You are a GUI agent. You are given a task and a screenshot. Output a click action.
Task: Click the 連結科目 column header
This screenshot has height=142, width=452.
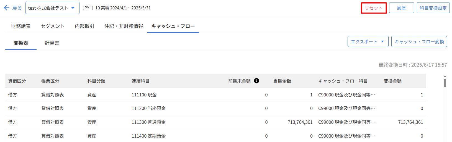[x=140, y=81]
